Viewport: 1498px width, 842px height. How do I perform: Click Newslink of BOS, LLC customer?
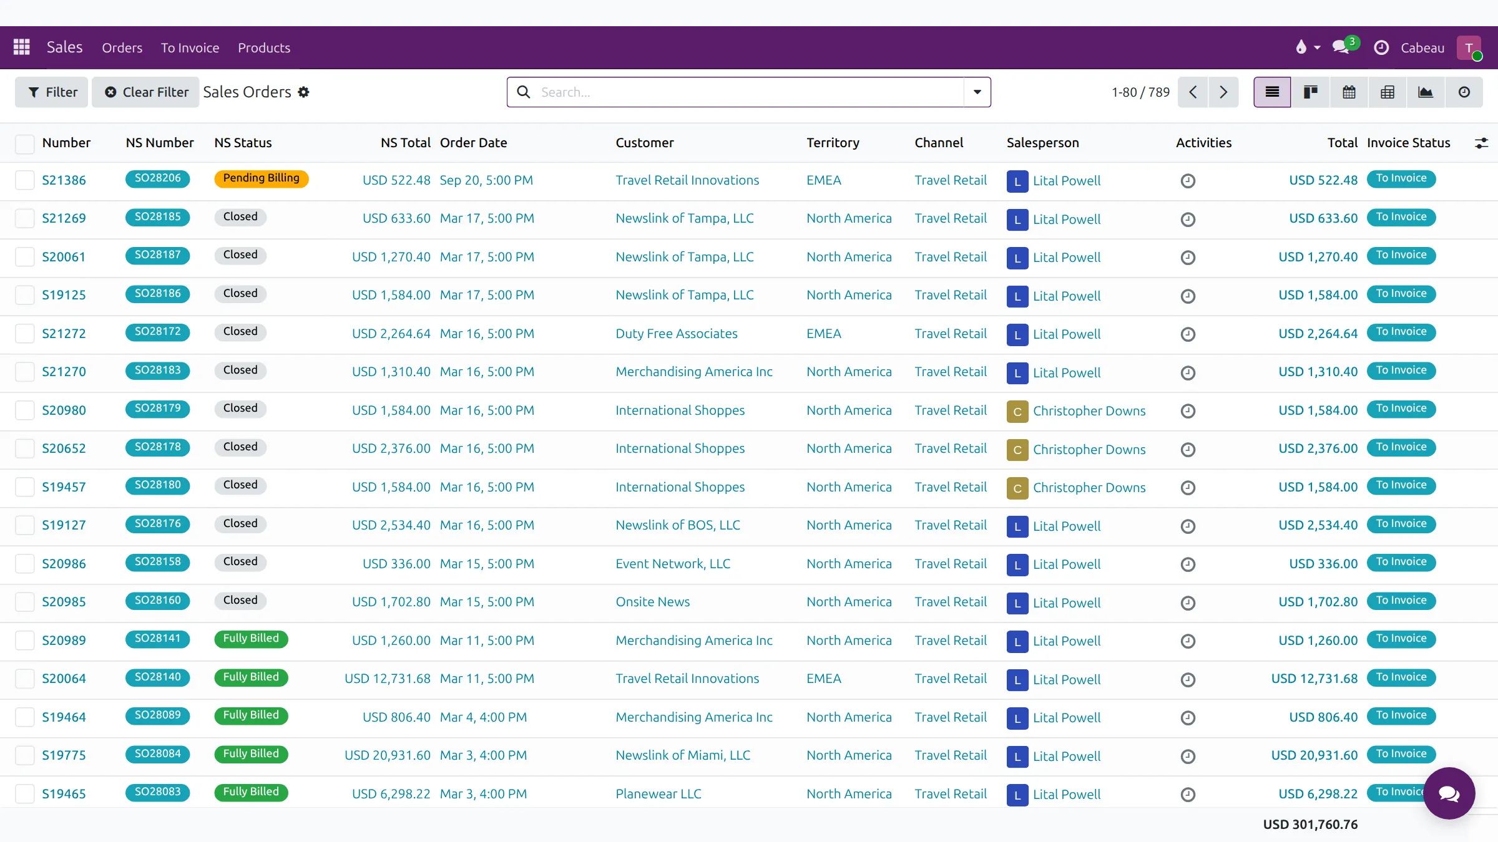pyautogui.click(x=678, y=526)
